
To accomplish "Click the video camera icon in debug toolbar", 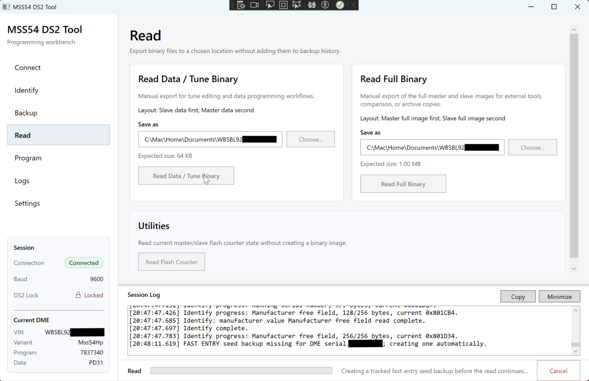I will [x=255, y=5].
